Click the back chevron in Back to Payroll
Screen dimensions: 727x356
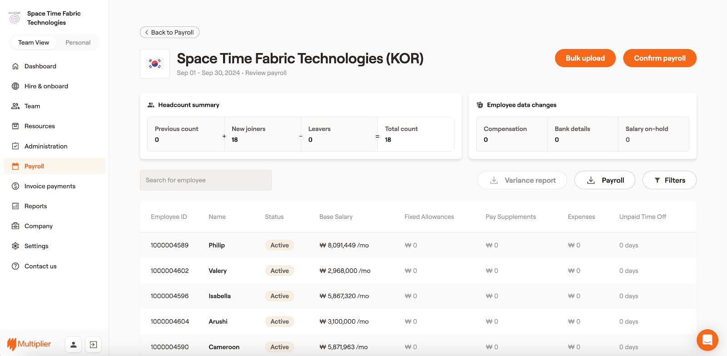coord(146,32)
